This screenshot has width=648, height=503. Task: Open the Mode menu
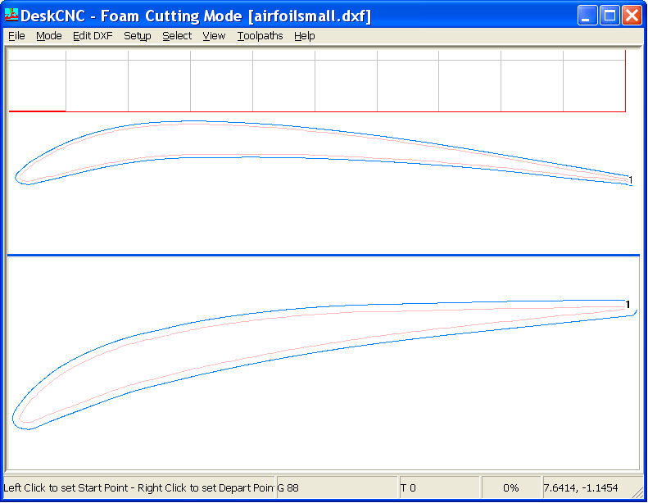[49, 36]
